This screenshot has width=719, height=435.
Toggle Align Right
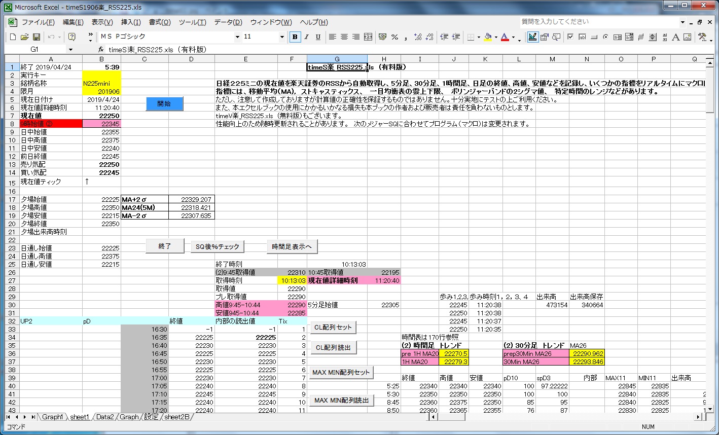[356, 37]
